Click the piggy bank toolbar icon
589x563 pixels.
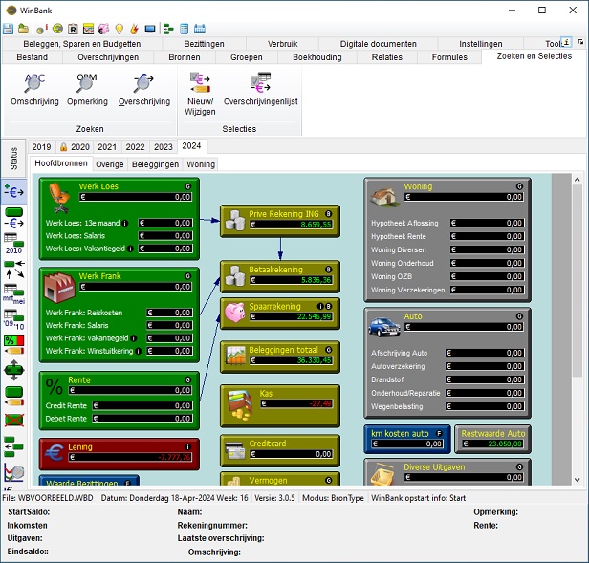coord(103,29)
